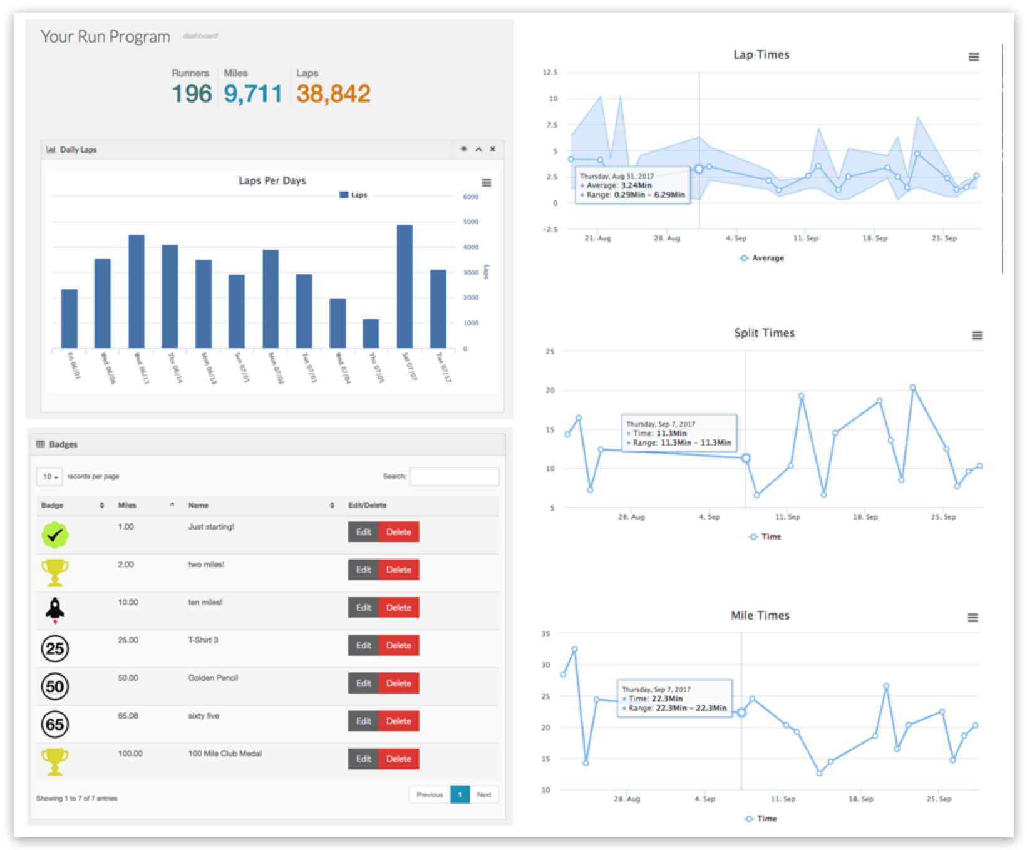Delete the 100 Mile Club Medal badge

pos(399,759)
